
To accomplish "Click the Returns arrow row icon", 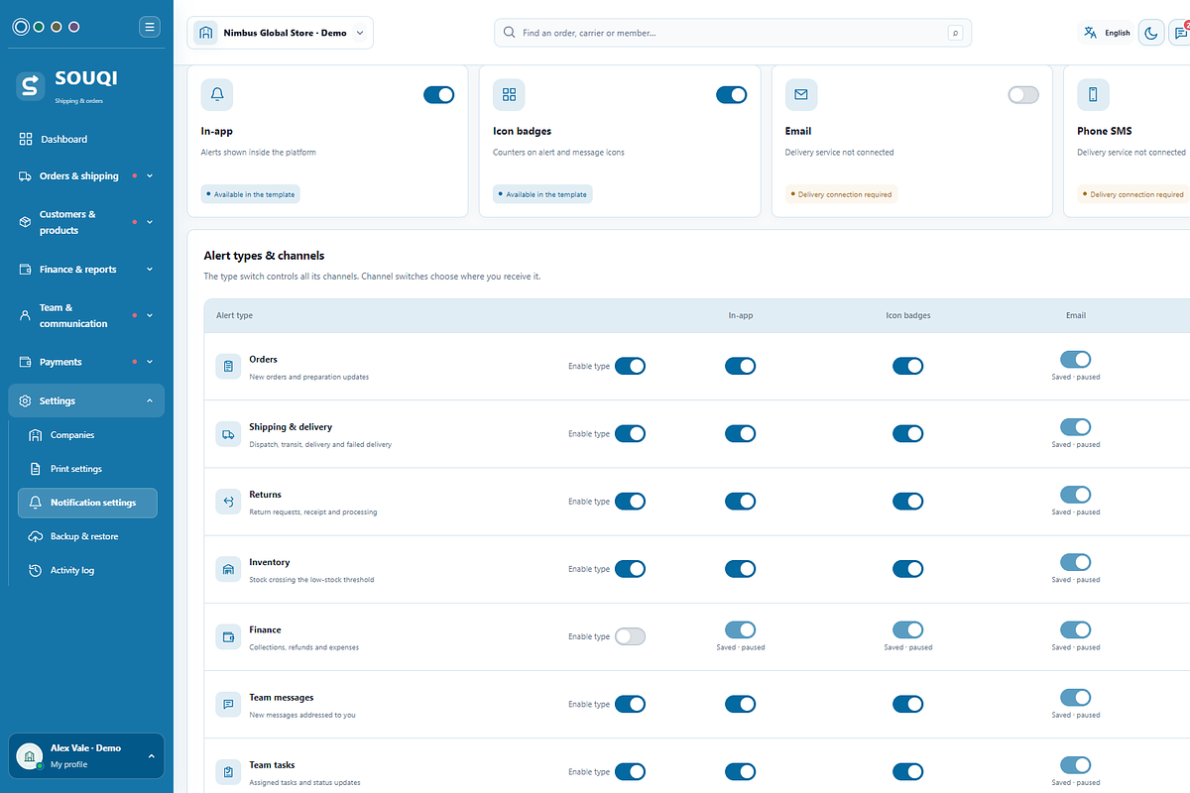I will point(228,502).
